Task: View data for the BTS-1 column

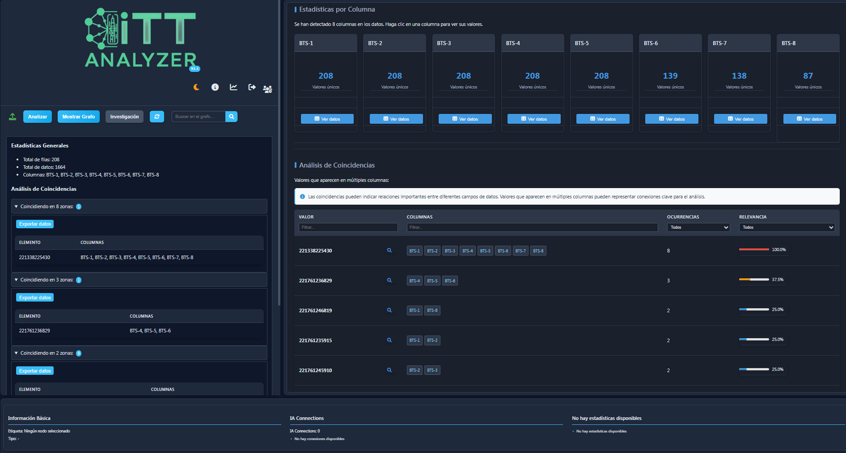Action: coord(327,119)
